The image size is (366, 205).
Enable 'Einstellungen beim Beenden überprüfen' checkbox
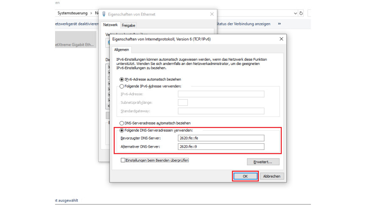click(123, 160)
